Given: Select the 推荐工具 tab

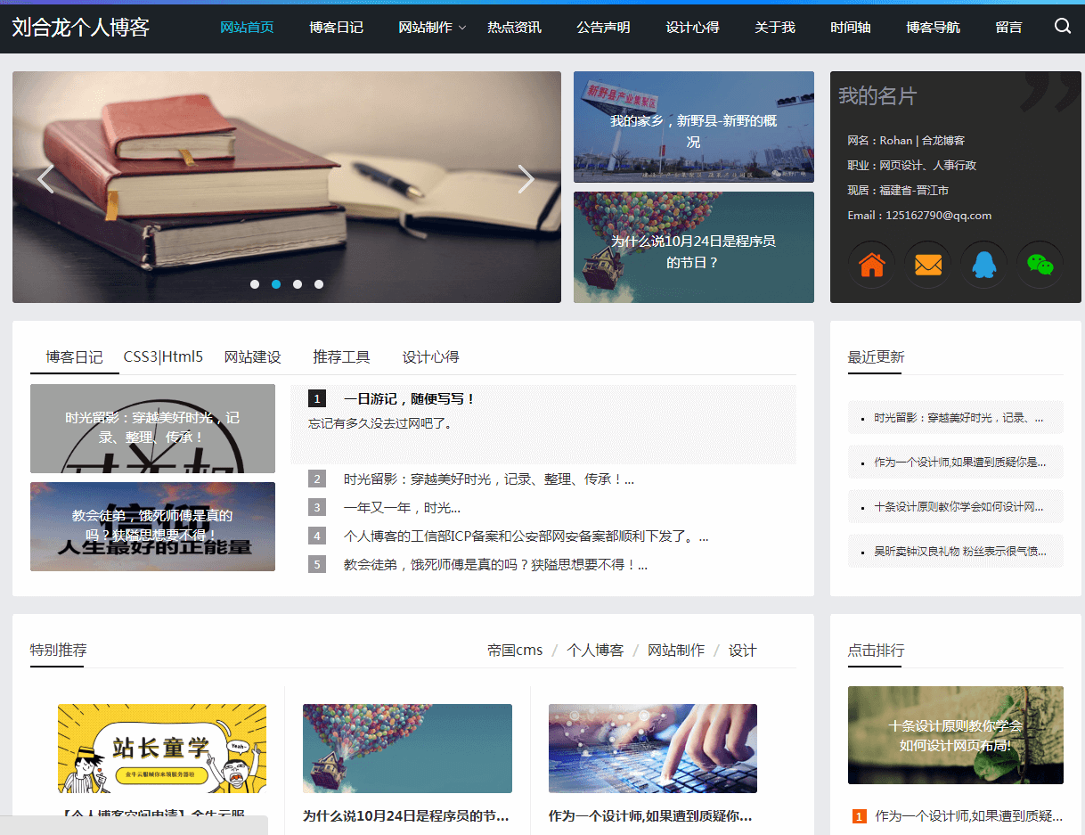Looking at the screenshot, I should click(x=341, y=357).
